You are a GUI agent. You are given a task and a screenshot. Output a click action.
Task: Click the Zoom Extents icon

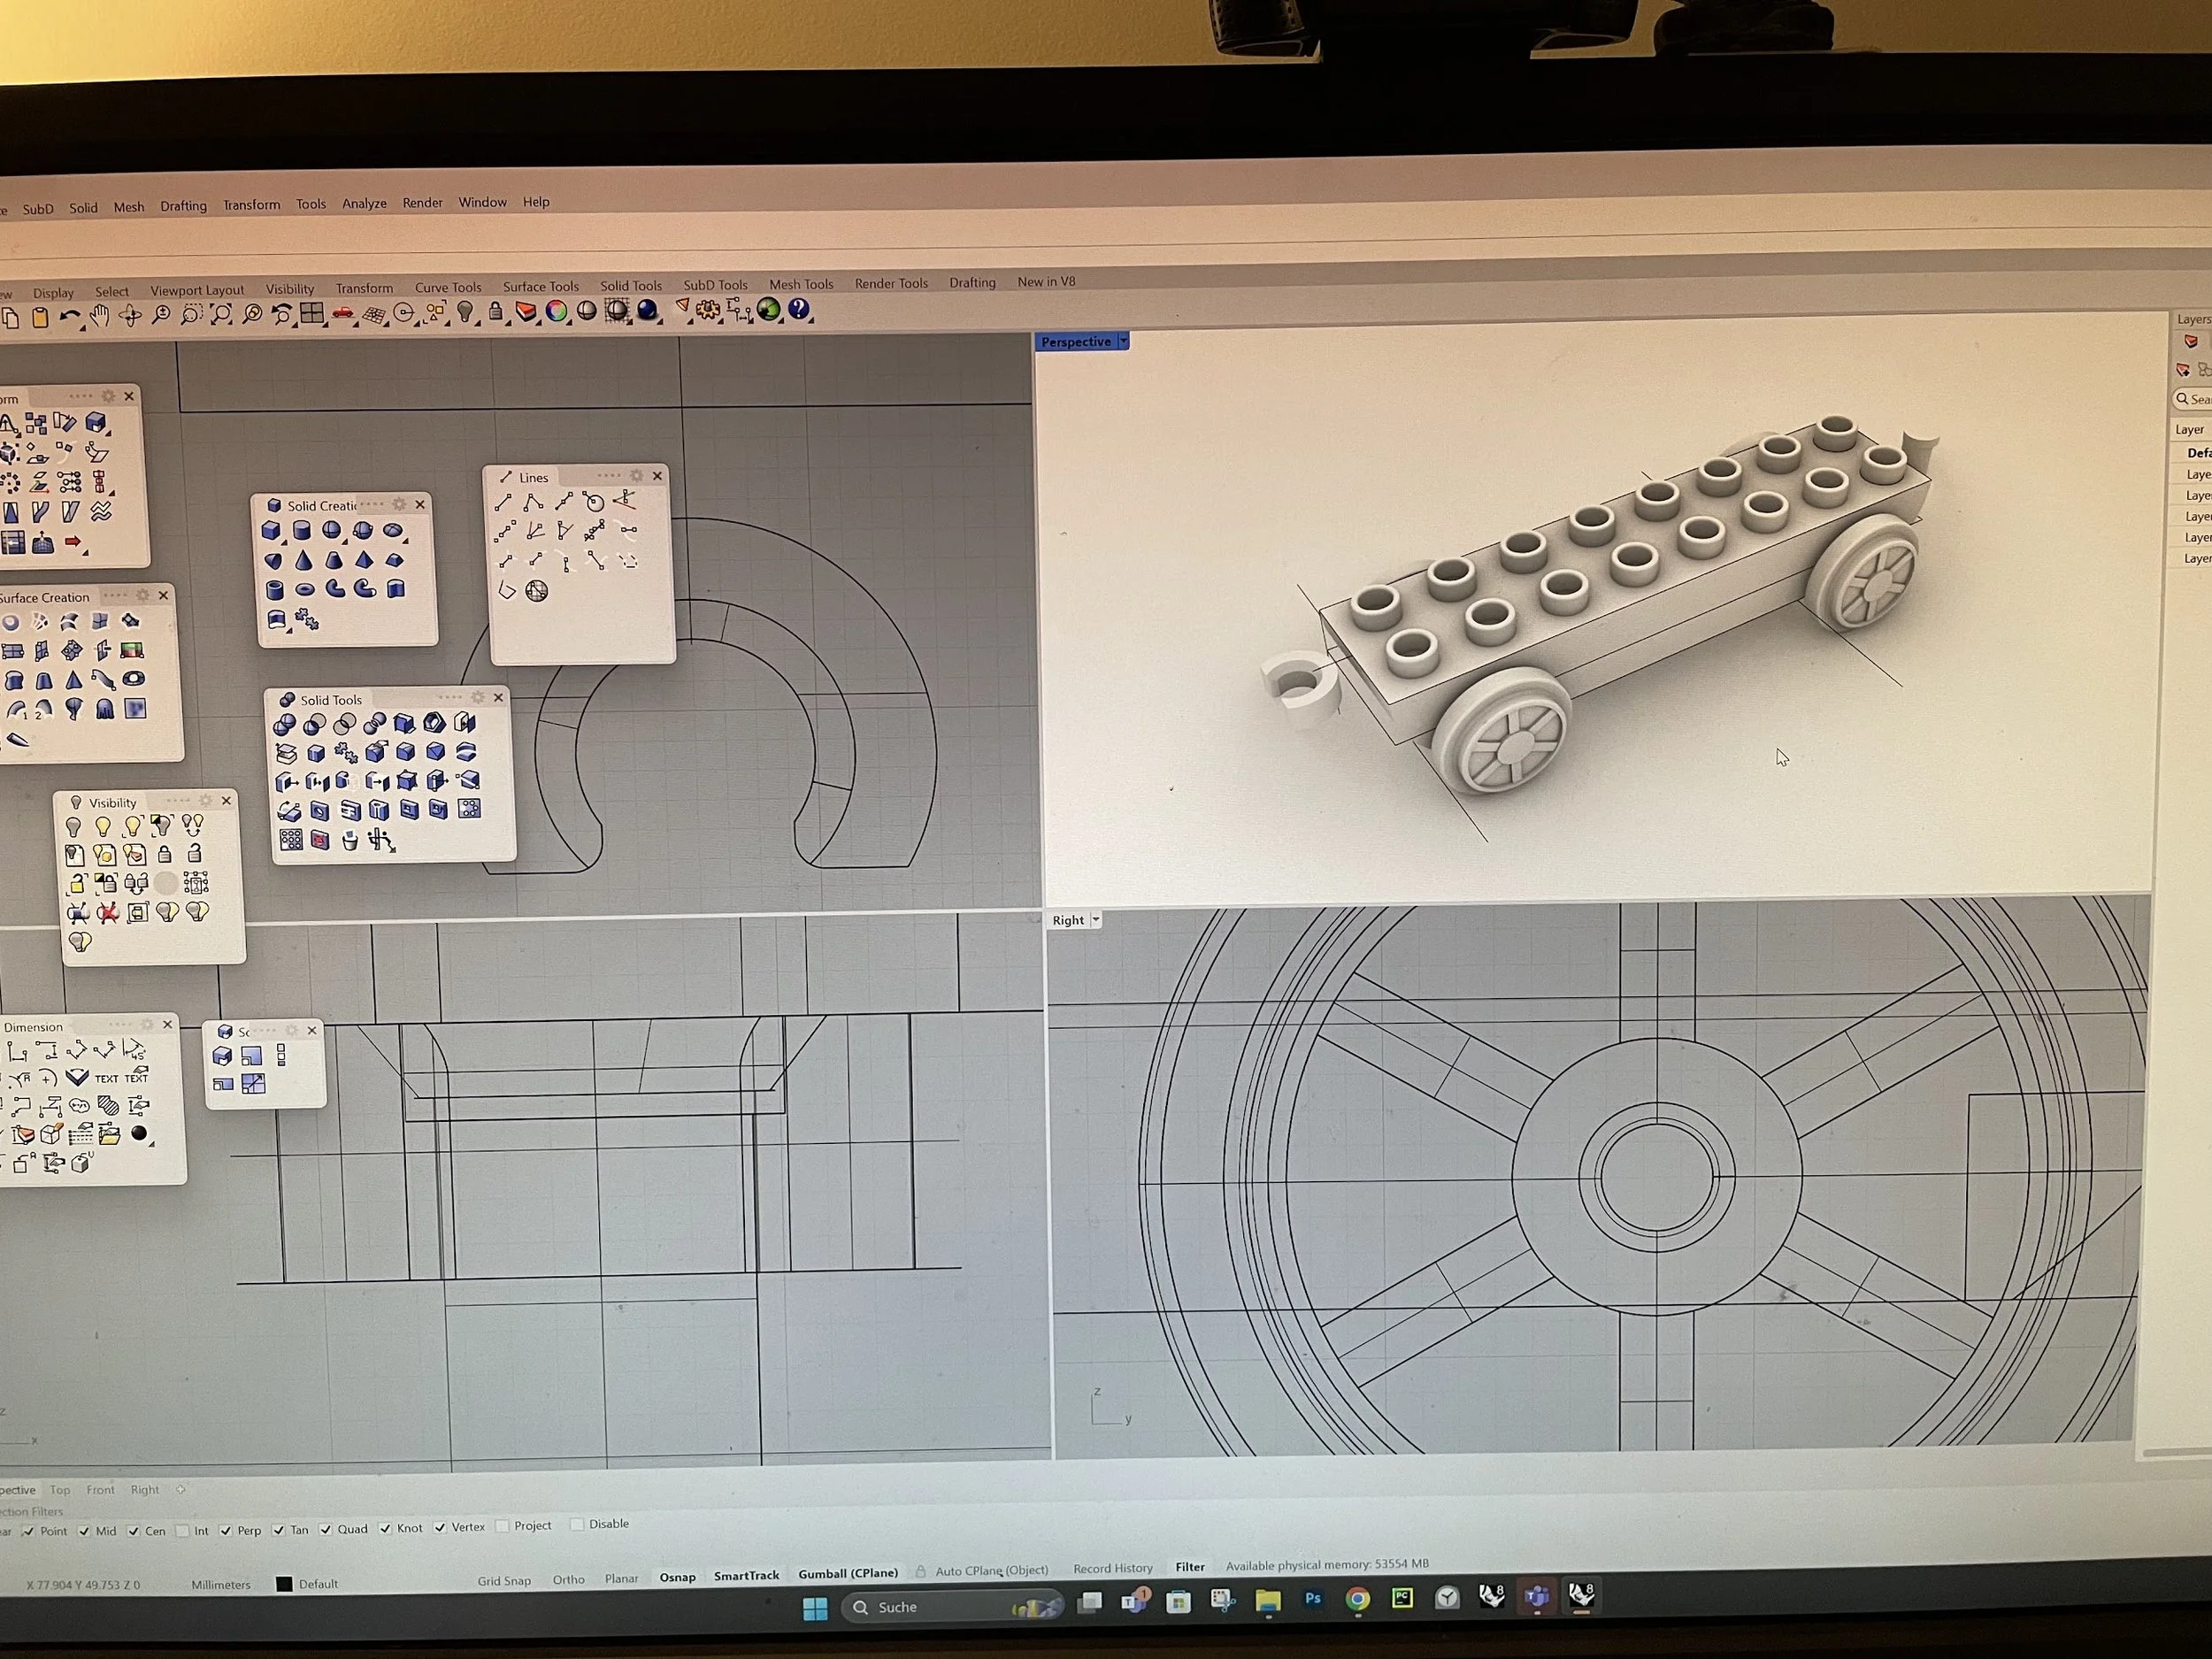pos(221,315)
